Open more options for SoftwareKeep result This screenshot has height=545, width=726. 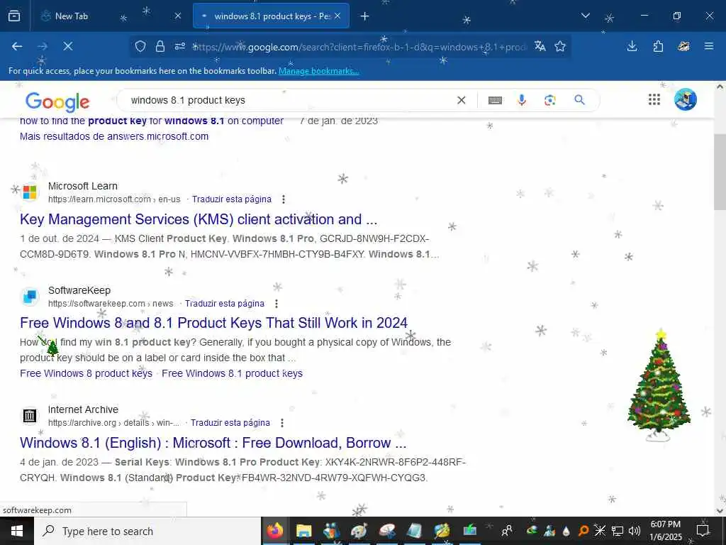[x=277, y=304]
